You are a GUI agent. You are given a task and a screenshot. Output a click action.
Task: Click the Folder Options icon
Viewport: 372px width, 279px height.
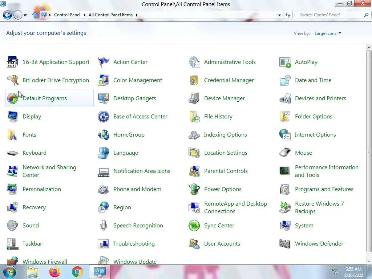pos(285,117)
